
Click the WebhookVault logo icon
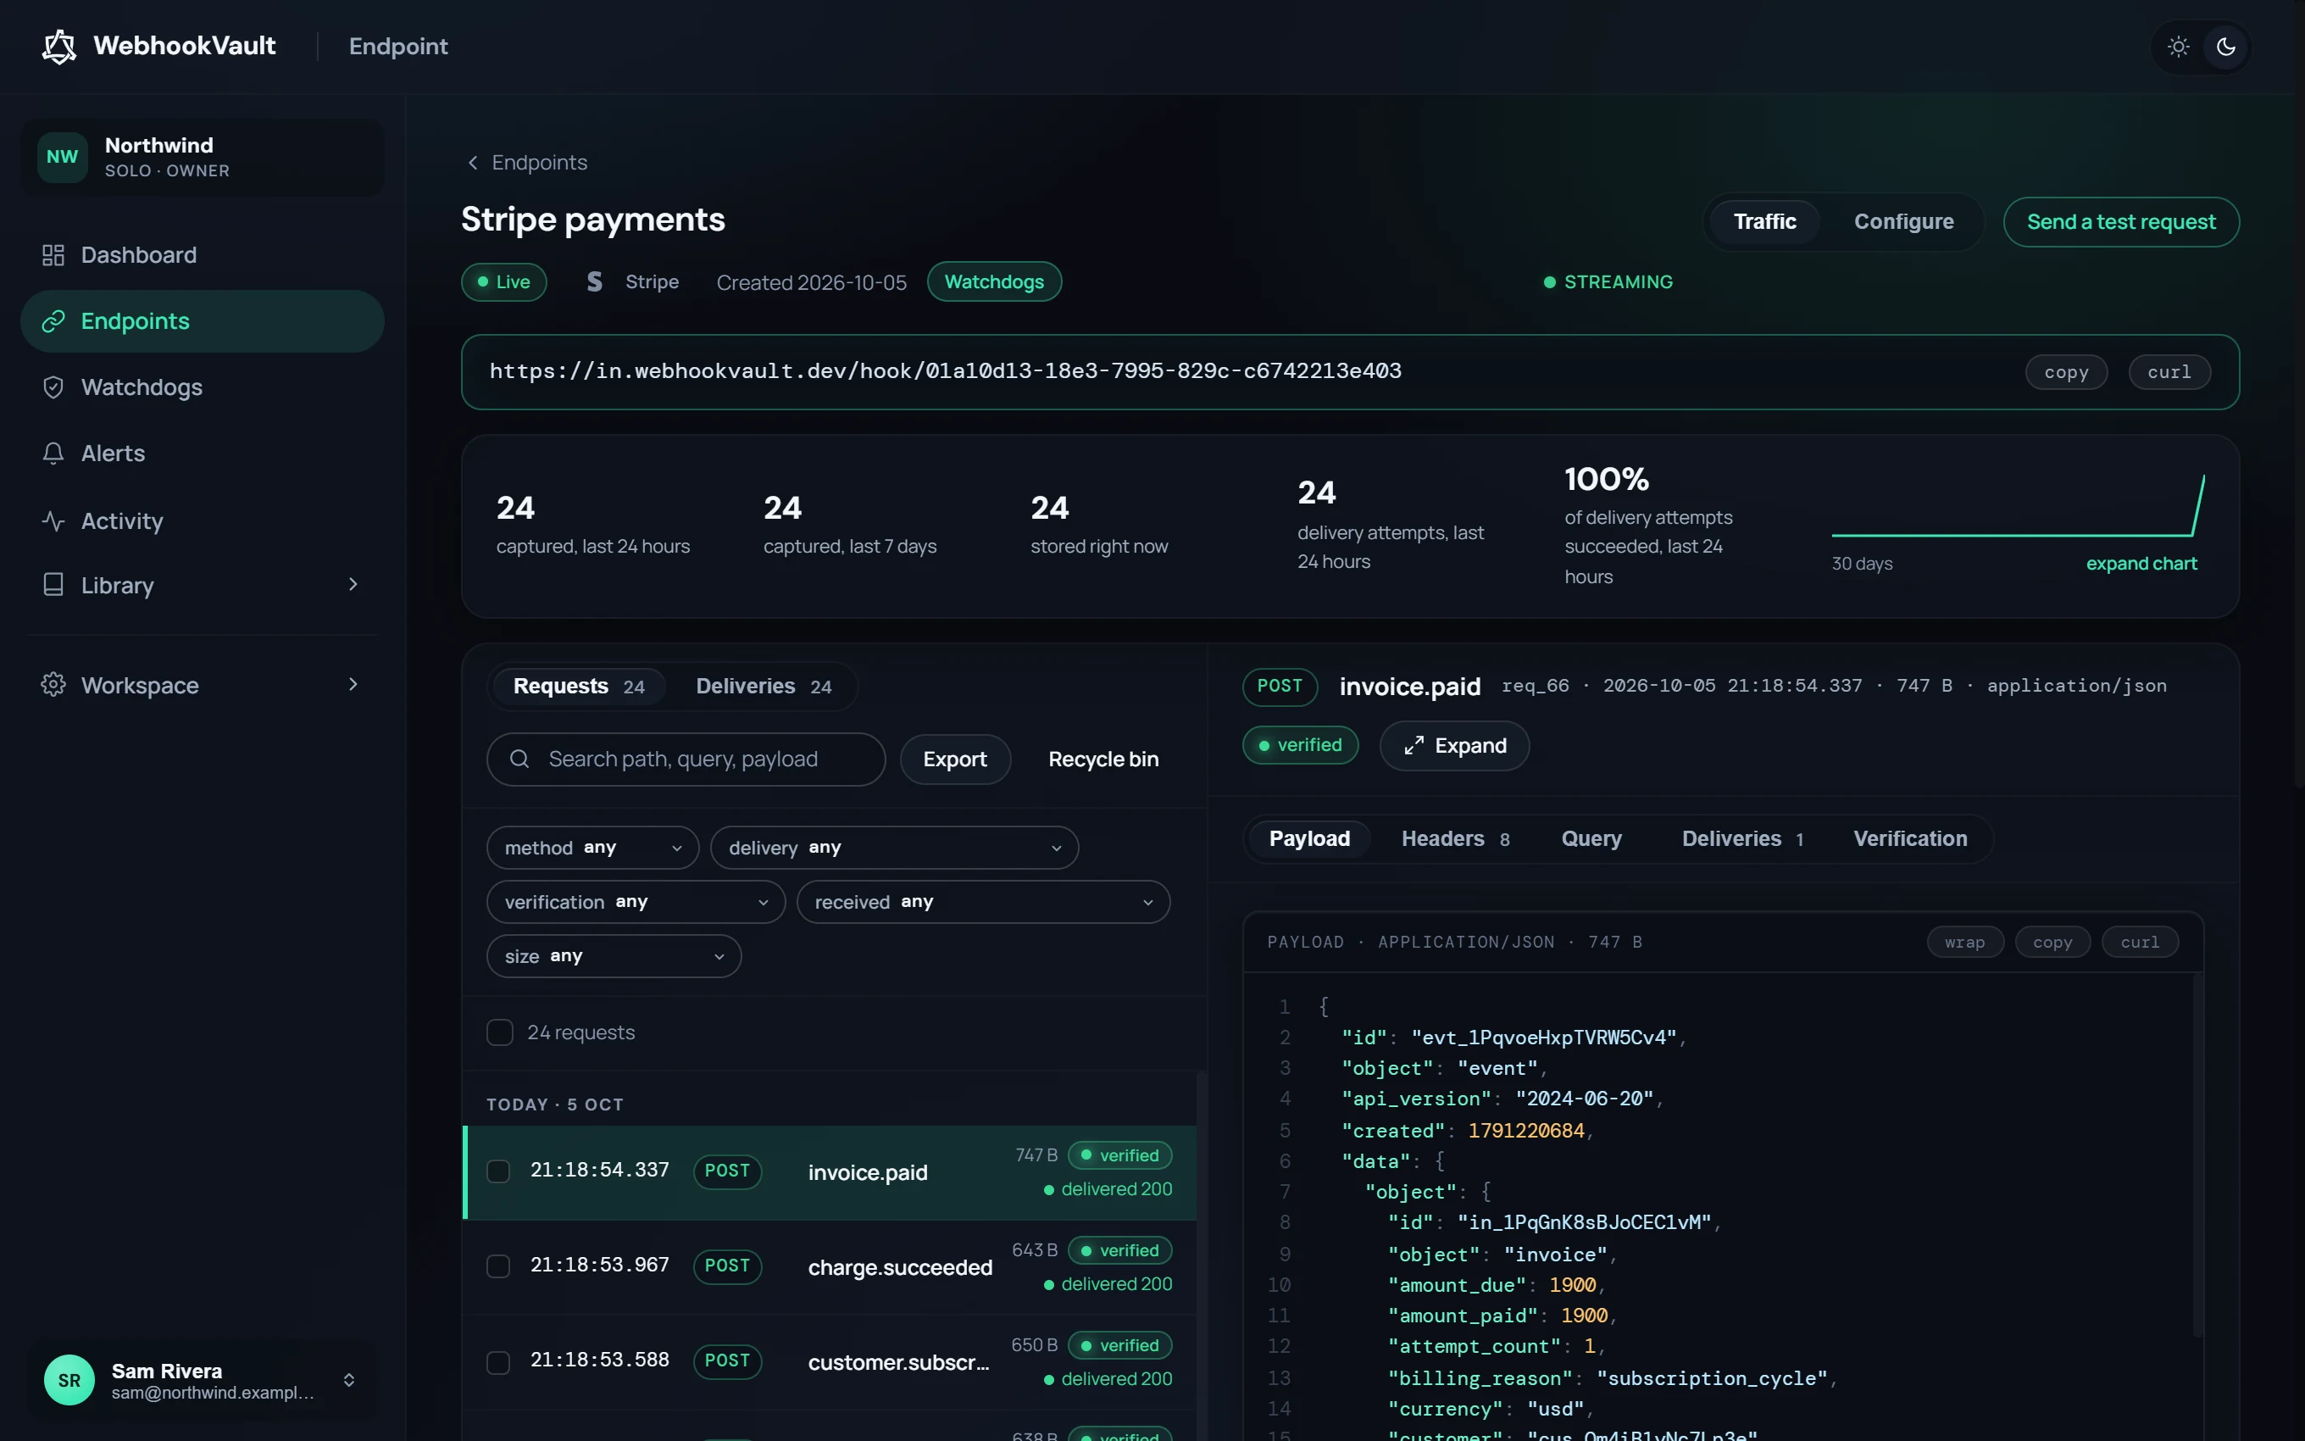(59, 47)
